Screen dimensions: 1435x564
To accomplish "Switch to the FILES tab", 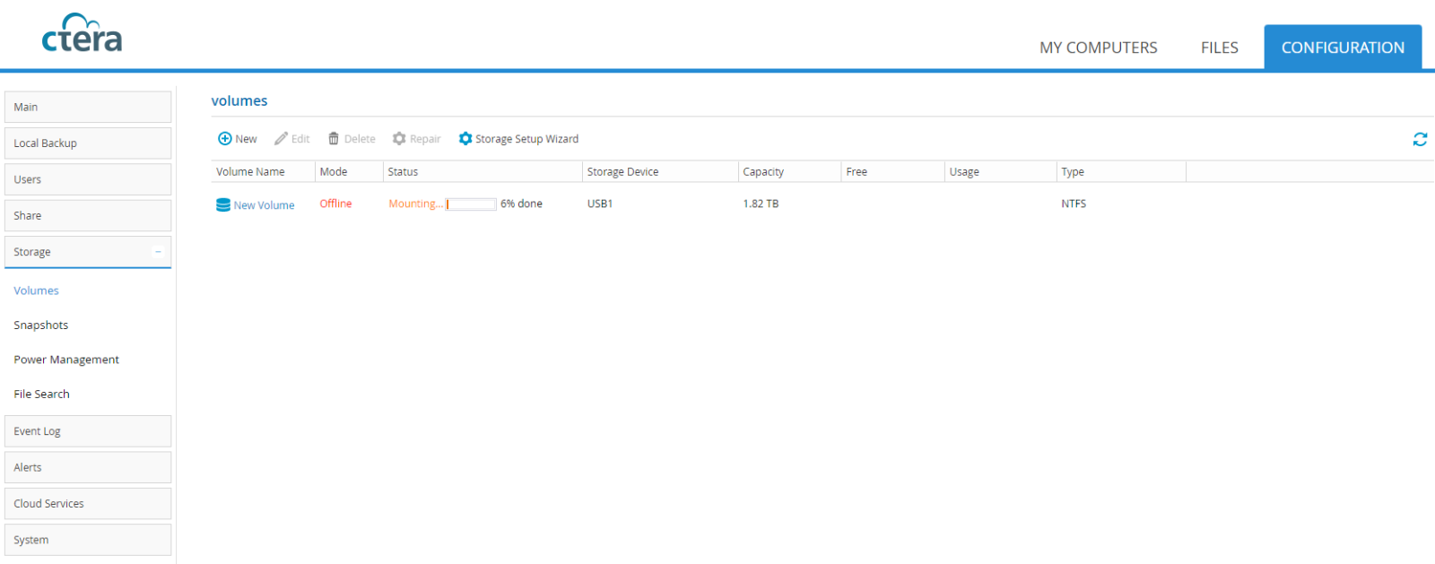I will pyautogui.click(x=1219, y=48).
